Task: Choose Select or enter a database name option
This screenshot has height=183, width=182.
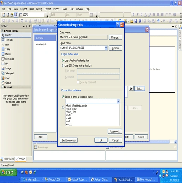Action: pos(77,97)
